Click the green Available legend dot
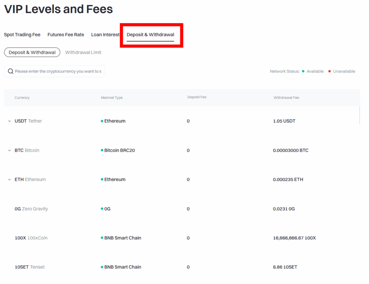This screenshot has width=369, height=284. tap(303, 71)
